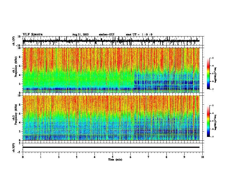
Task: Click the "8" kHz tick on ch.1 spectrogram axis
Action: point(20,57)
